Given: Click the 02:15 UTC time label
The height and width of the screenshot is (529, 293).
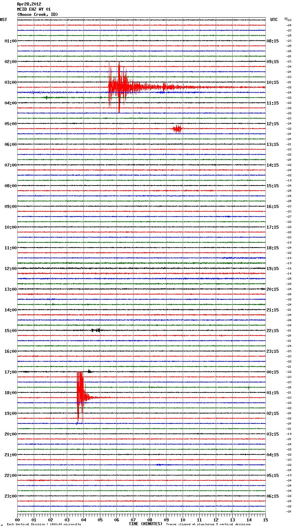Looking at the screenshot, I should (273, 413).
